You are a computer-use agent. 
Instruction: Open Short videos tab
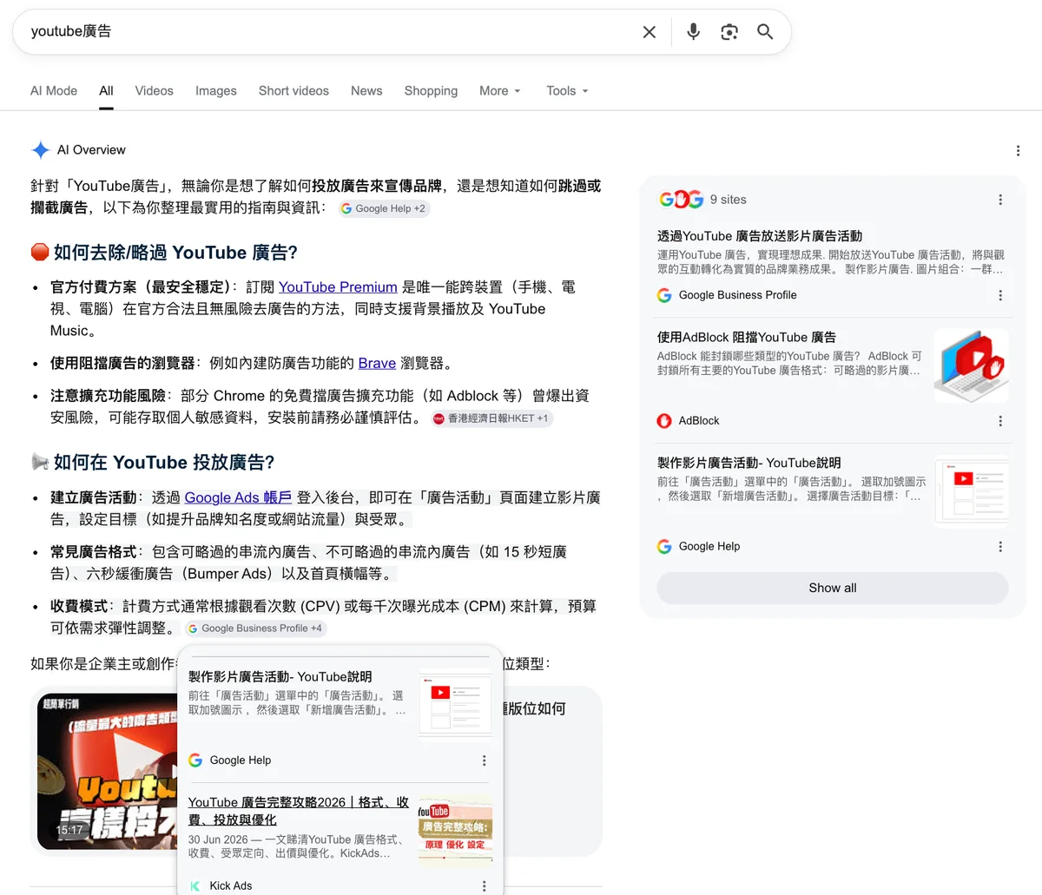[293, 91]
